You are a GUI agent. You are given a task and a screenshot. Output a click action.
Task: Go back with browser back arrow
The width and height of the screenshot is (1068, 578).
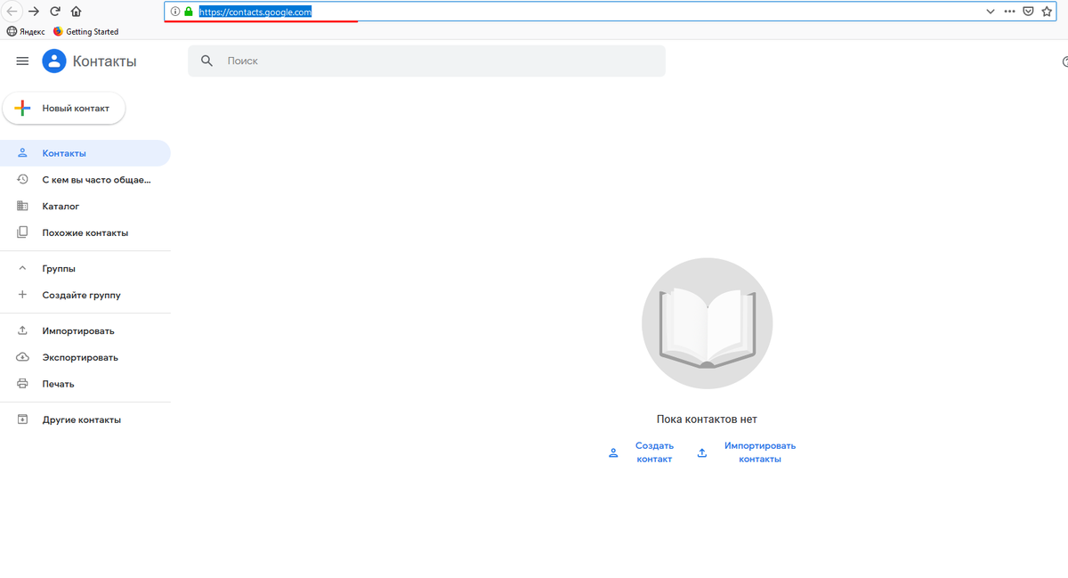12,12
